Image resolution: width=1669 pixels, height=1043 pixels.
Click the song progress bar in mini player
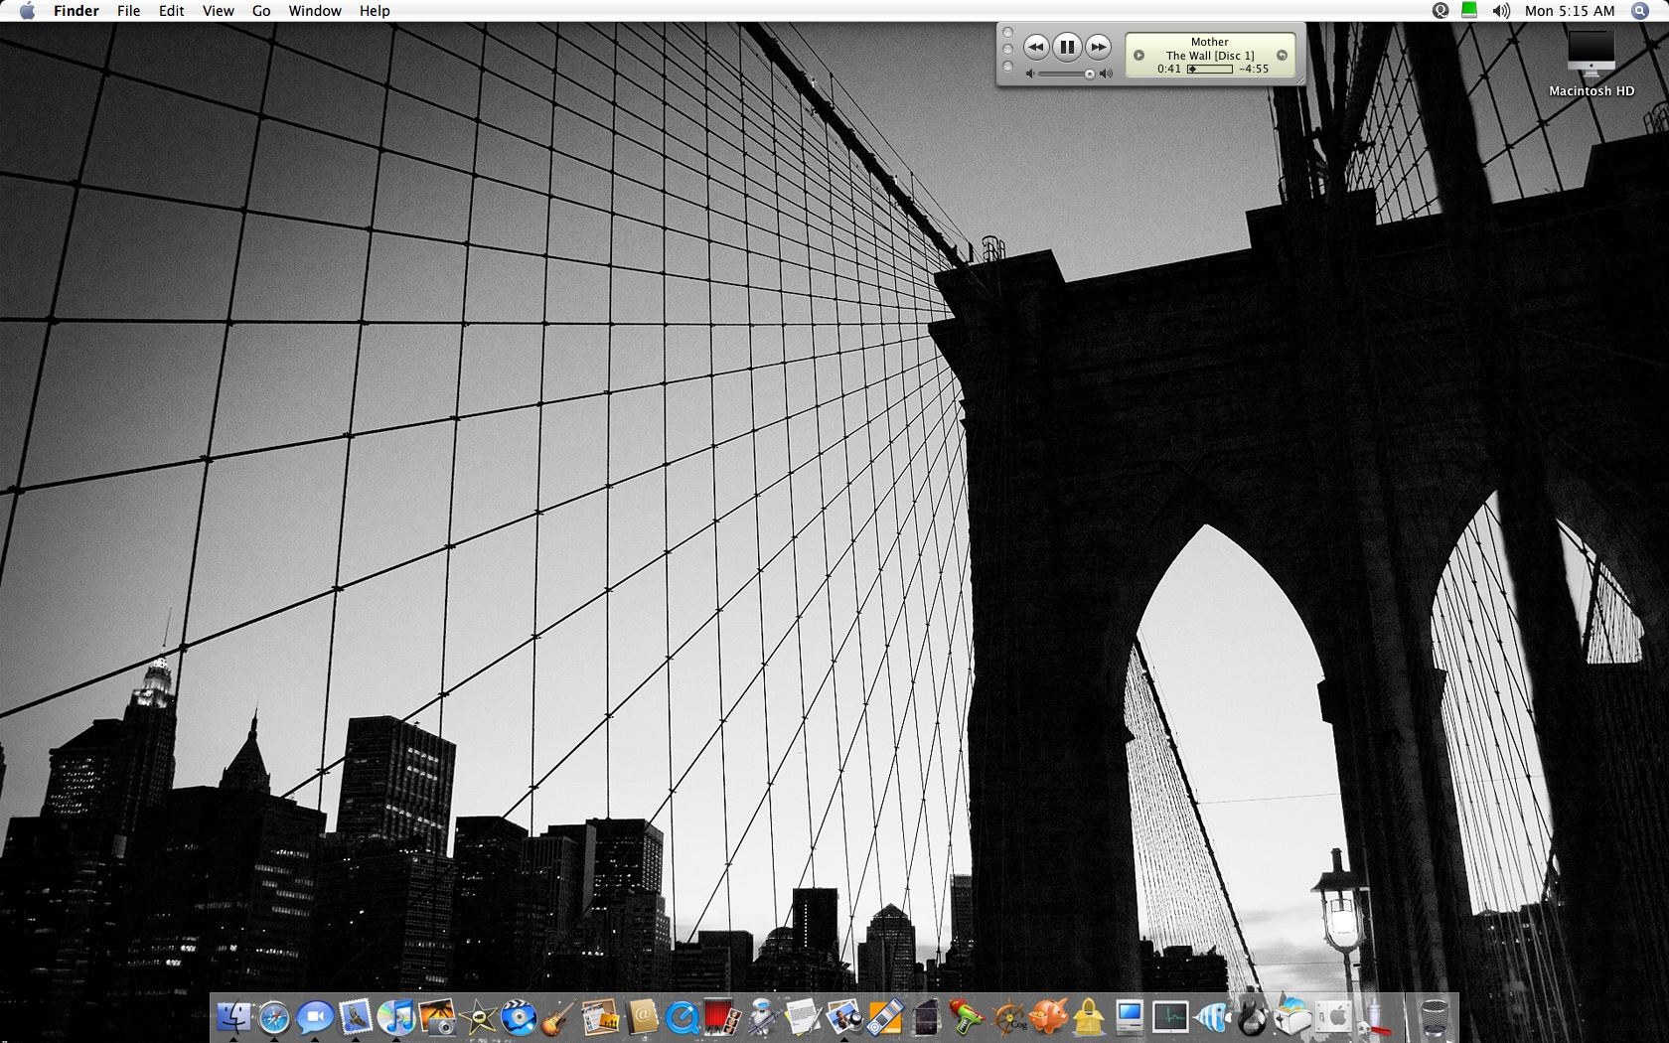click(1210, 70)
